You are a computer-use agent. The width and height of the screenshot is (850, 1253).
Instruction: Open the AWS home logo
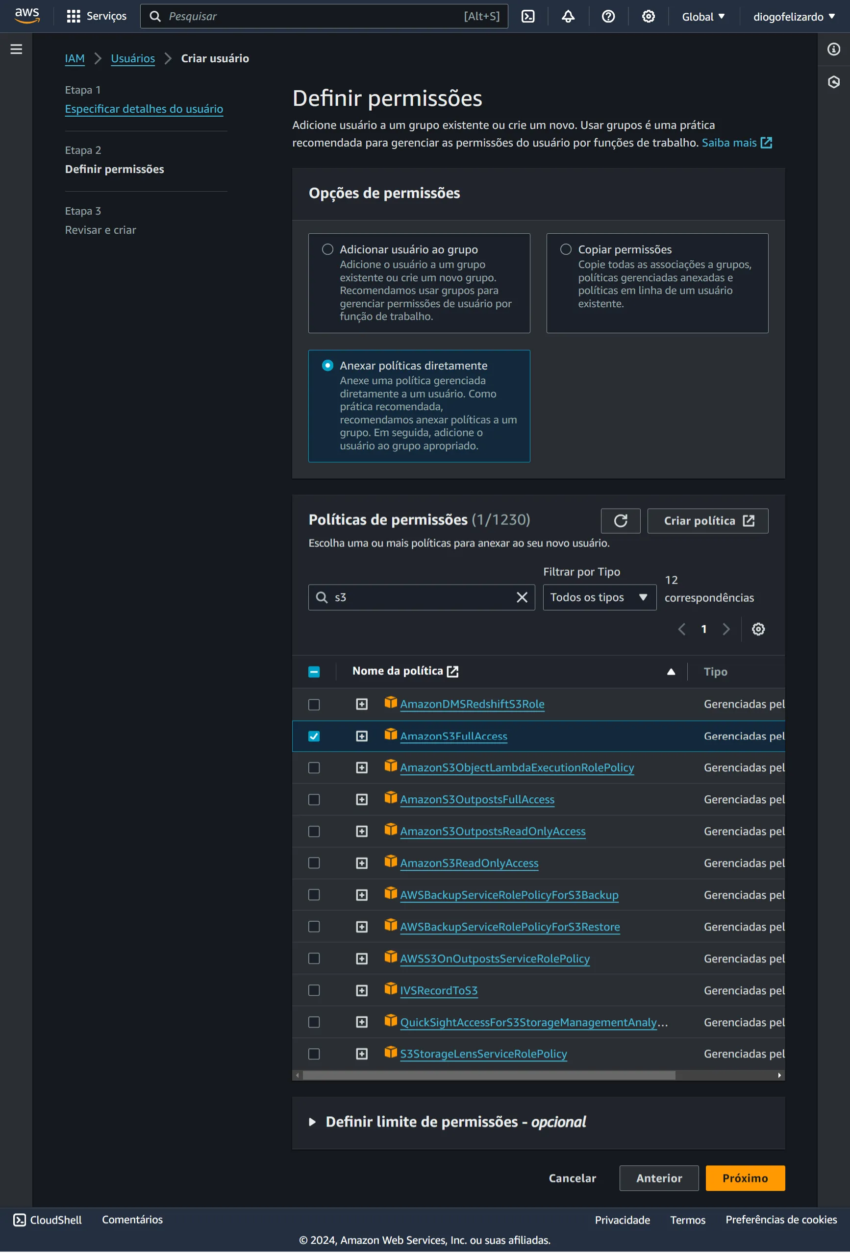(x=27, y=16)
